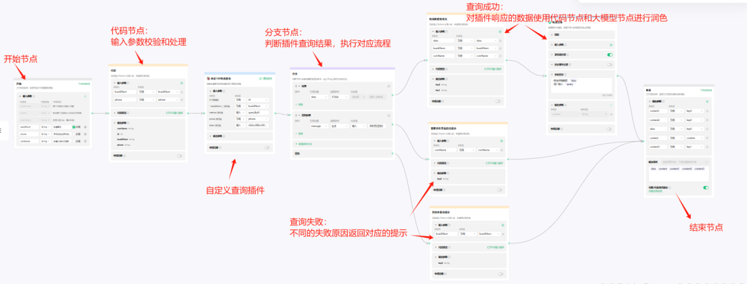This screenshot has height=284, width=747.
Task: Delete content3 row in End node
Action: [707, 146]
